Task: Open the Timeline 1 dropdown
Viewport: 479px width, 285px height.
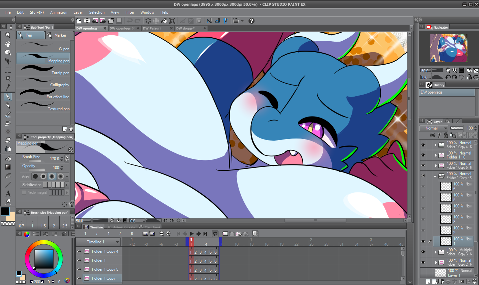Action: [x=117, y=242]
